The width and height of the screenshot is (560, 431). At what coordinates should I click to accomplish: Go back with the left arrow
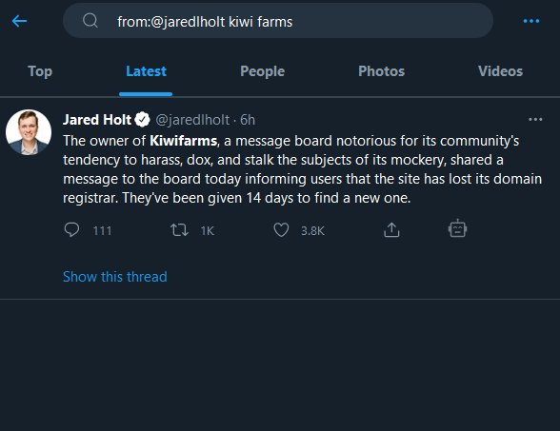(19, 21)
